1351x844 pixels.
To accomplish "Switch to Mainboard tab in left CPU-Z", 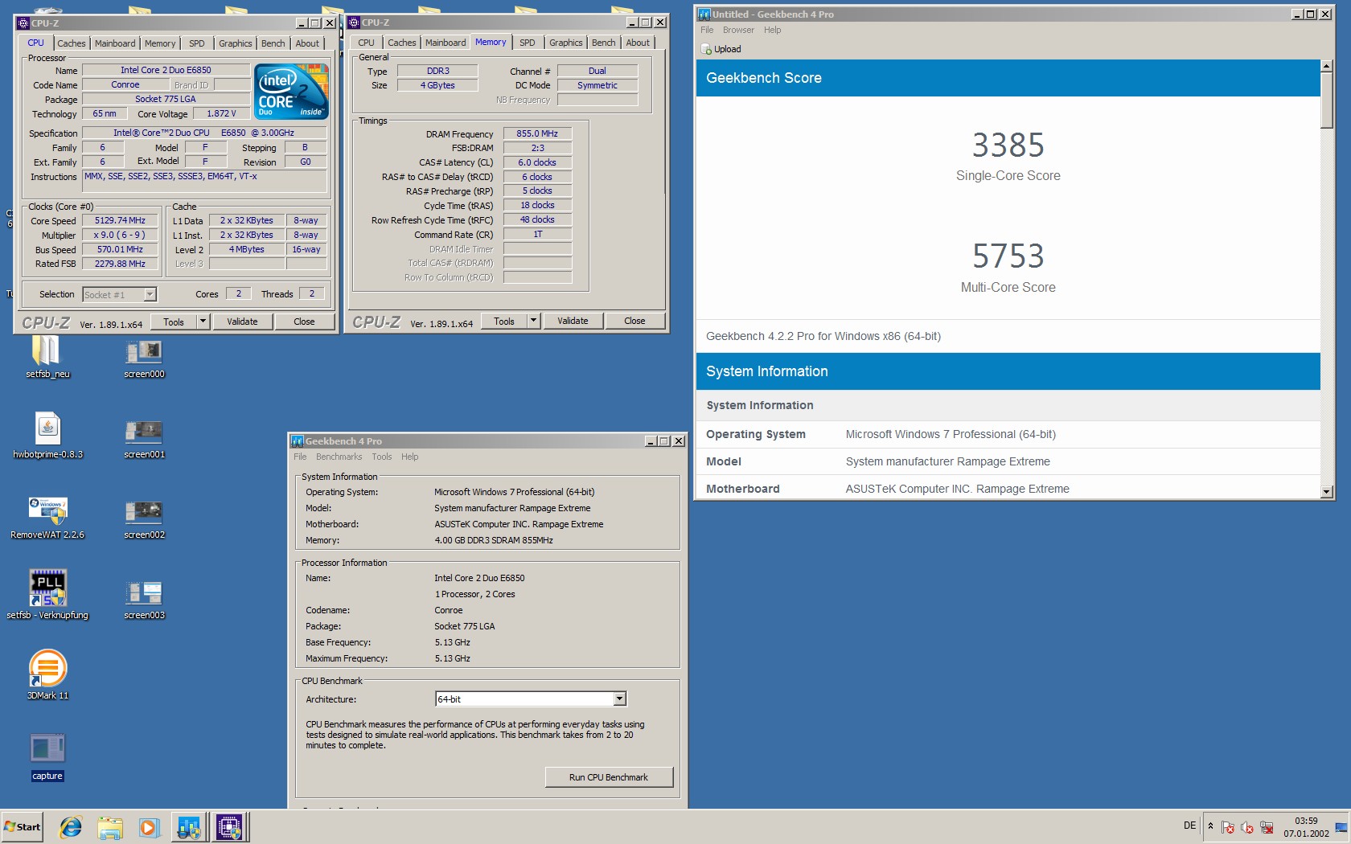I will [115, 43].
